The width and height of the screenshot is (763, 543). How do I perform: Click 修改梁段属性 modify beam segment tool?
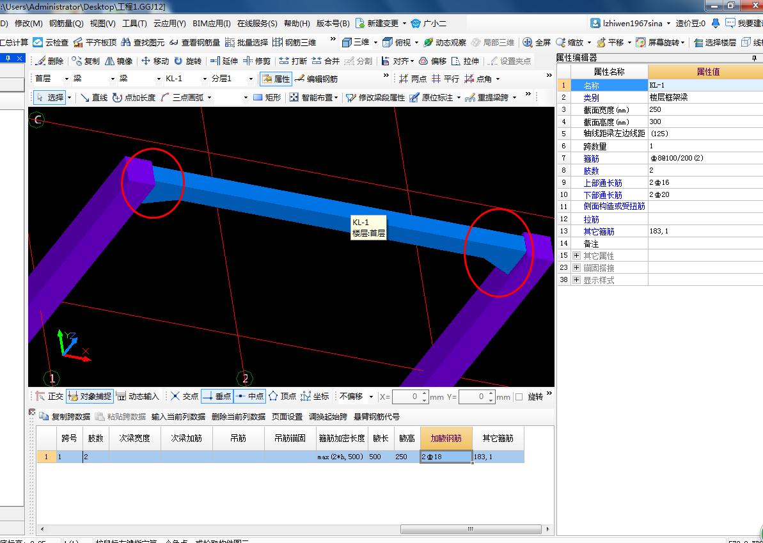pyautogui.click(x=375, y=97)
